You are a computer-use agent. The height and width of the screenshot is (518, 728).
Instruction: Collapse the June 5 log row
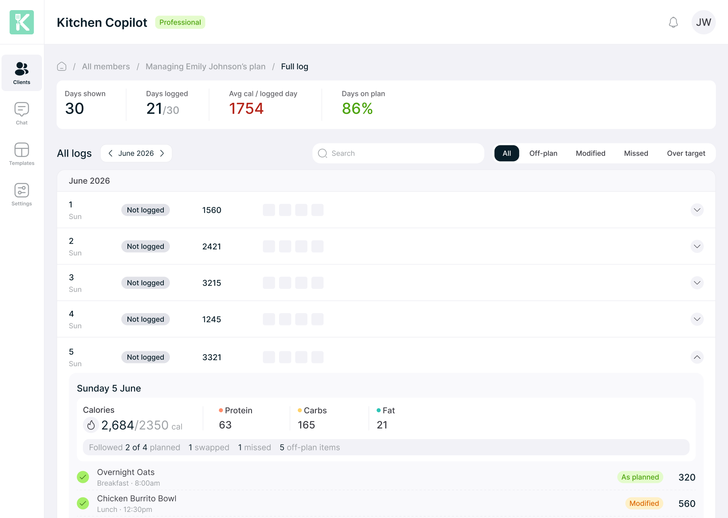coord(697,357)
